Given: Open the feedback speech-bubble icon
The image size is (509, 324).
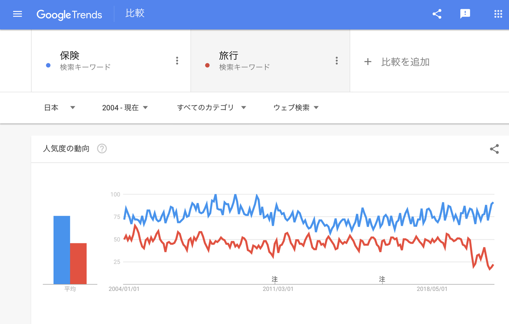Looking at the screenshot, I should pos(465,14).
